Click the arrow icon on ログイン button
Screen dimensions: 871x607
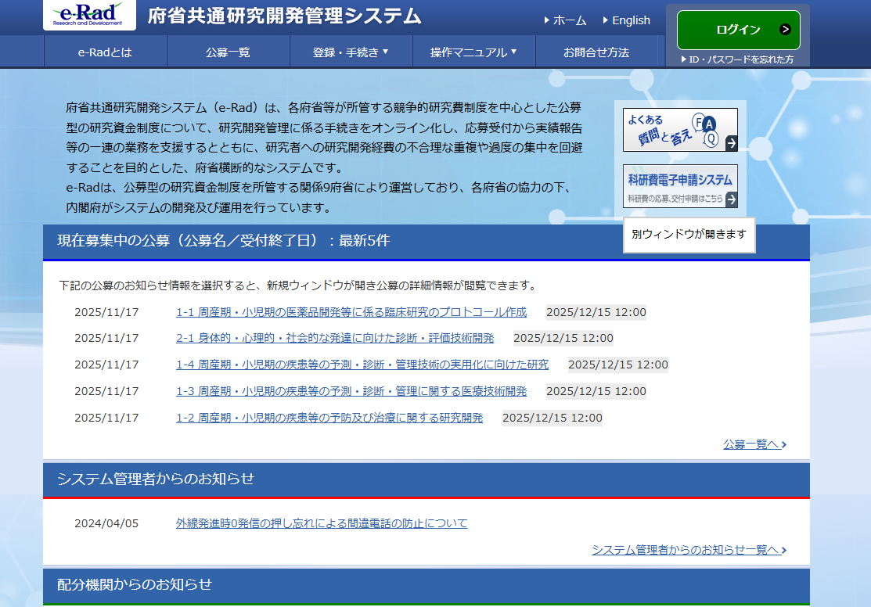pos(785,30)
